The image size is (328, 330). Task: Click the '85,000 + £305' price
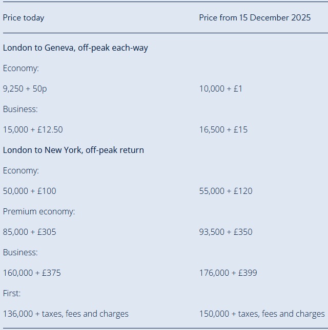30,232
